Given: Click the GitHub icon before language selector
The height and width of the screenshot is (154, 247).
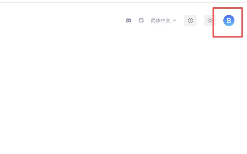Looking at the screenshot, I should point(141,21).
